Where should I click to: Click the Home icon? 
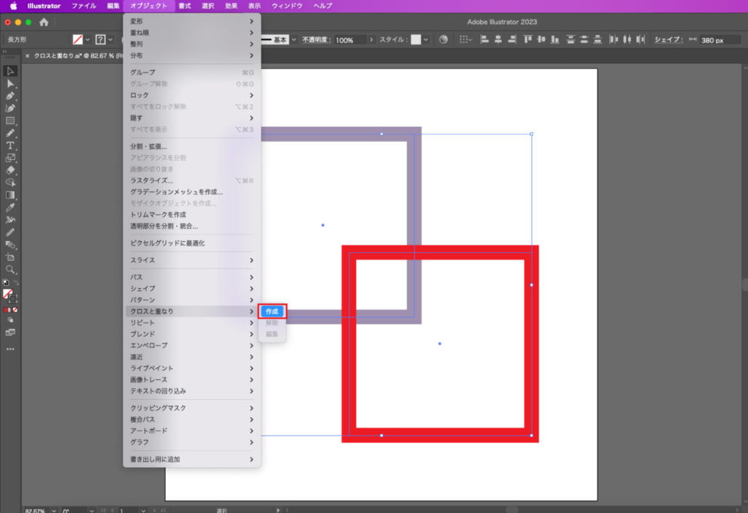[x=44, y=22]
